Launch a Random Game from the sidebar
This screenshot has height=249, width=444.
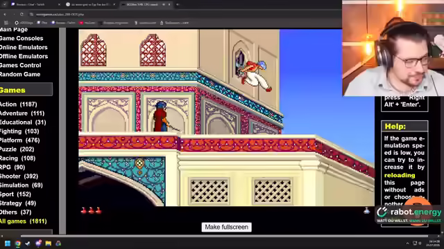[20, 75]
